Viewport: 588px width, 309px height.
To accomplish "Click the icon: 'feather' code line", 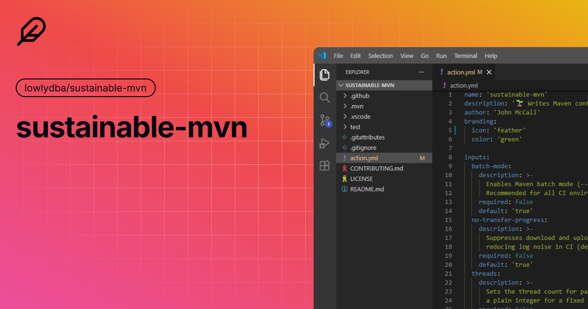I will pos(499,130).
